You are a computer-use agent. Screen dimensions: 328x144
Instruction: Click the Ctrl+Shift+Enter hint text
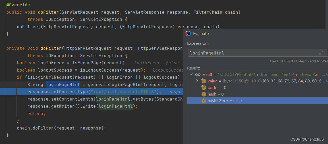point(299,61)
